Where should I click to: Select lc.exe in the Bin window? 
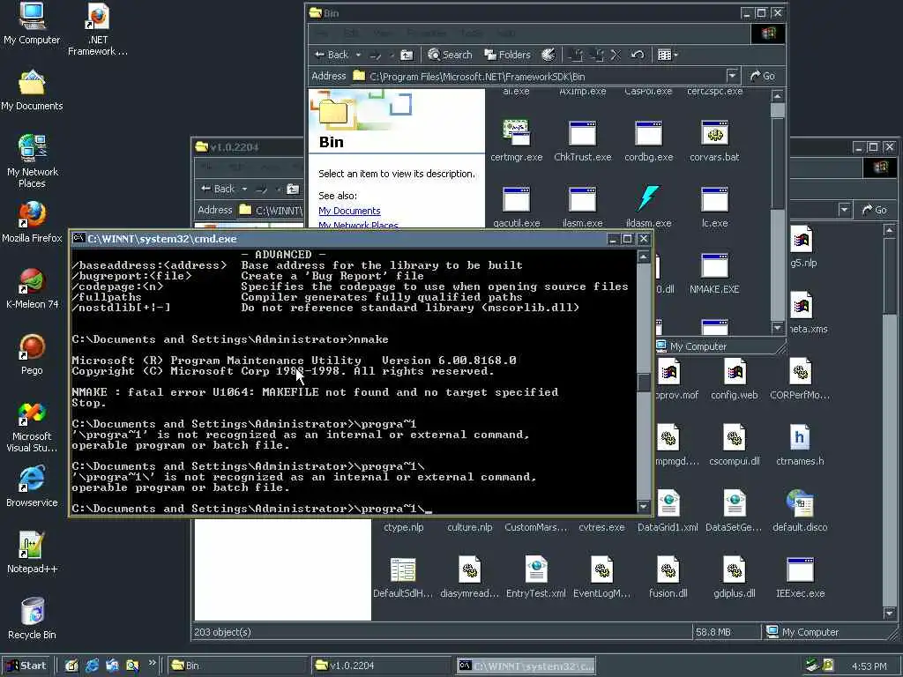(714, 206)
